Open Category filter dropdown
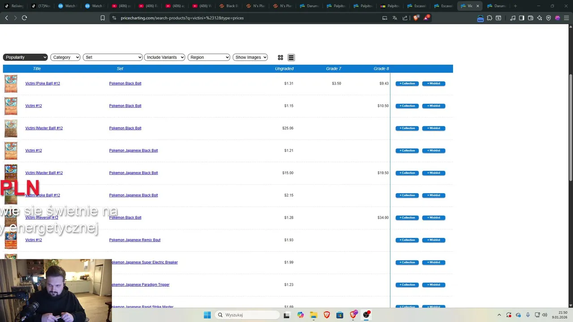This screenshot has height=322, width=573. click(65, 57)
